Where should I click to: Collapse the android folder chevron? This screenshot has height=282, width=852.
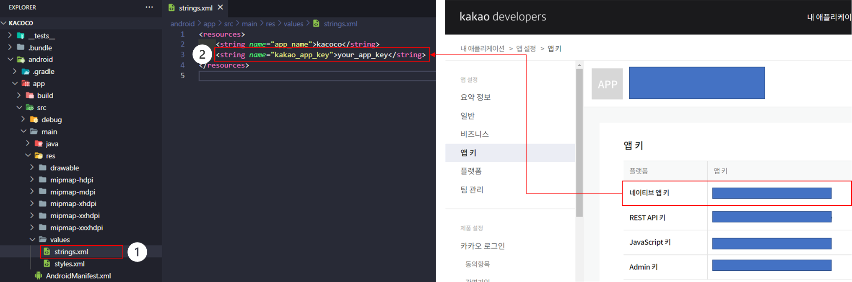[x=10, y=60]
